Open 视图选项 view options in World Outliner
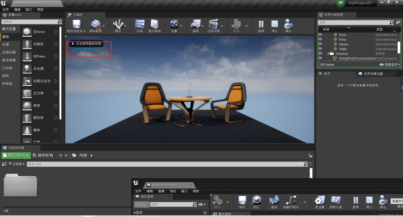The height and width of the screenshot is (217, 403). point(390,65)
